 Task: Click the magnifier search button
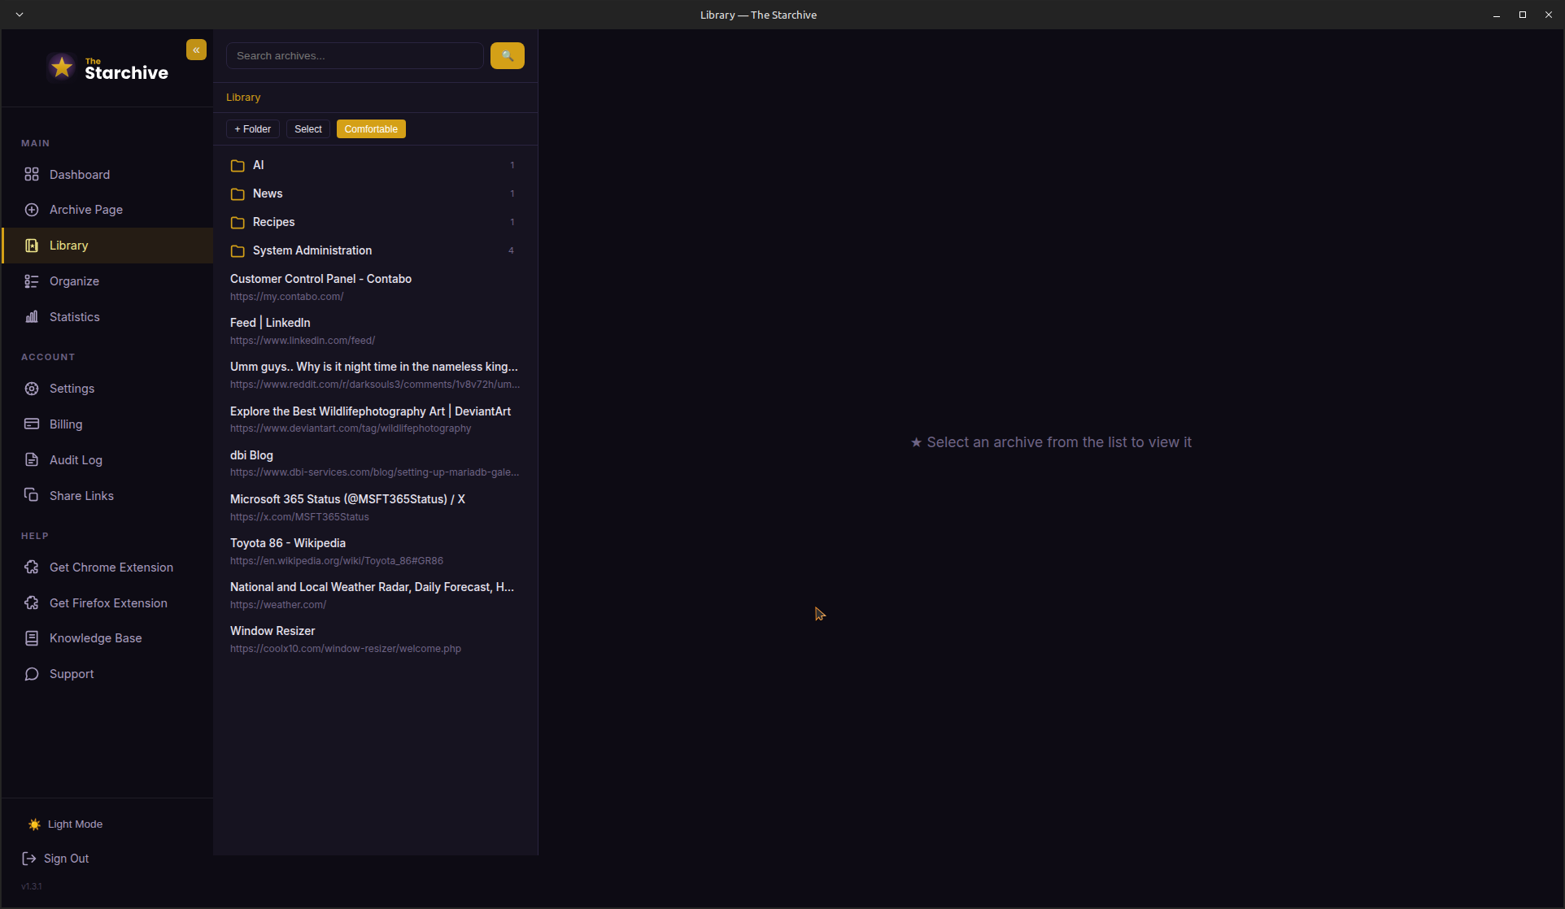(508, 56)
